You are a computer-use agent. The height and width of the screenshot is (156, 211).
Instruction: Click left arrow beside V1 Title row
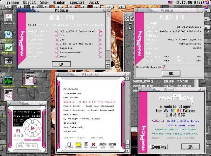(57, 44)
